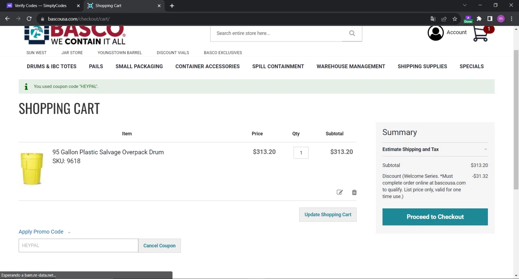Open Chrome three-dot menu
Viewport: 519px width, 279px height.
pyautogui.click(x=511, y=19)
